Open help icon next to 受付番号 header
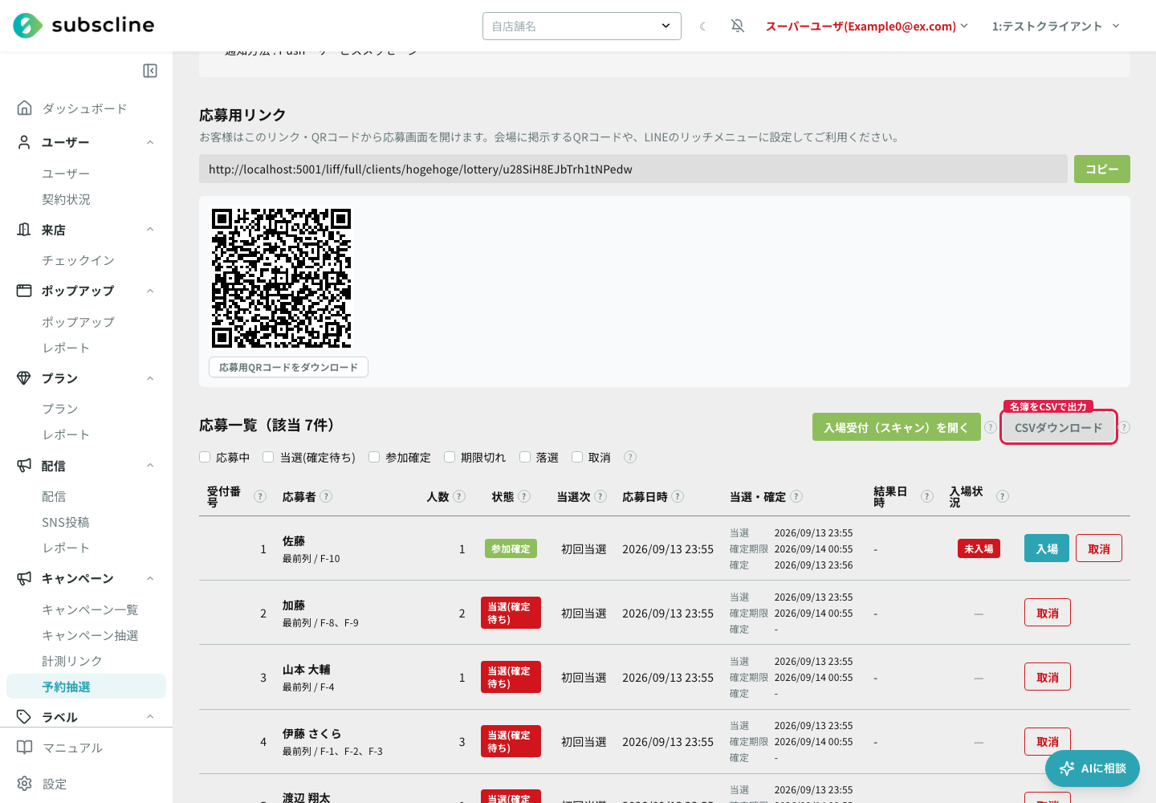1156x803 pixels. click(x=260, y=496)
